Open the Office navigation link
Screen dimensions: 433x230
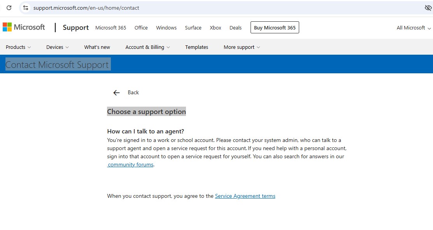point(141,28)
